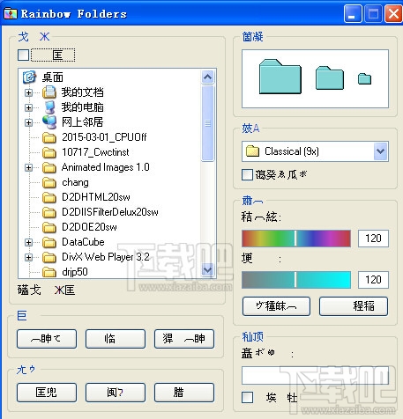Select the My Computer (我的电脑) icon
403x419 pixels.
(49, 107)
